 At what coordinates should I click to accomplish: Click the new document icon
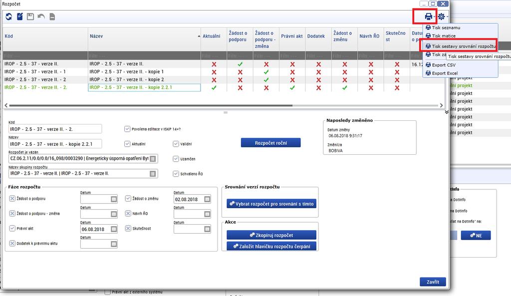tap(52, 16)
